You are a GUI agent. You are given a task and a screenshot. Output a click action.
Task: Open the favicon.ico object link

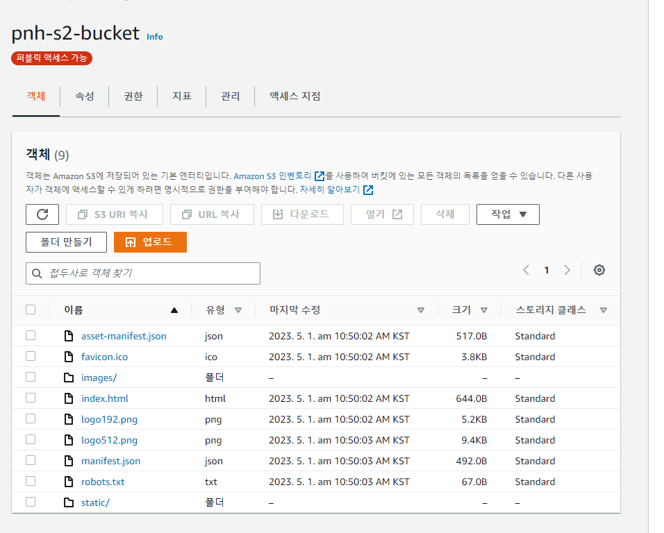tap(105, 357)
